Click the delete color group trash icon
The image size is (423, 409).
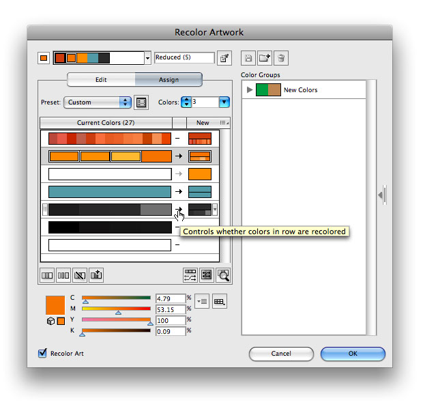click(x=281, y=58)
